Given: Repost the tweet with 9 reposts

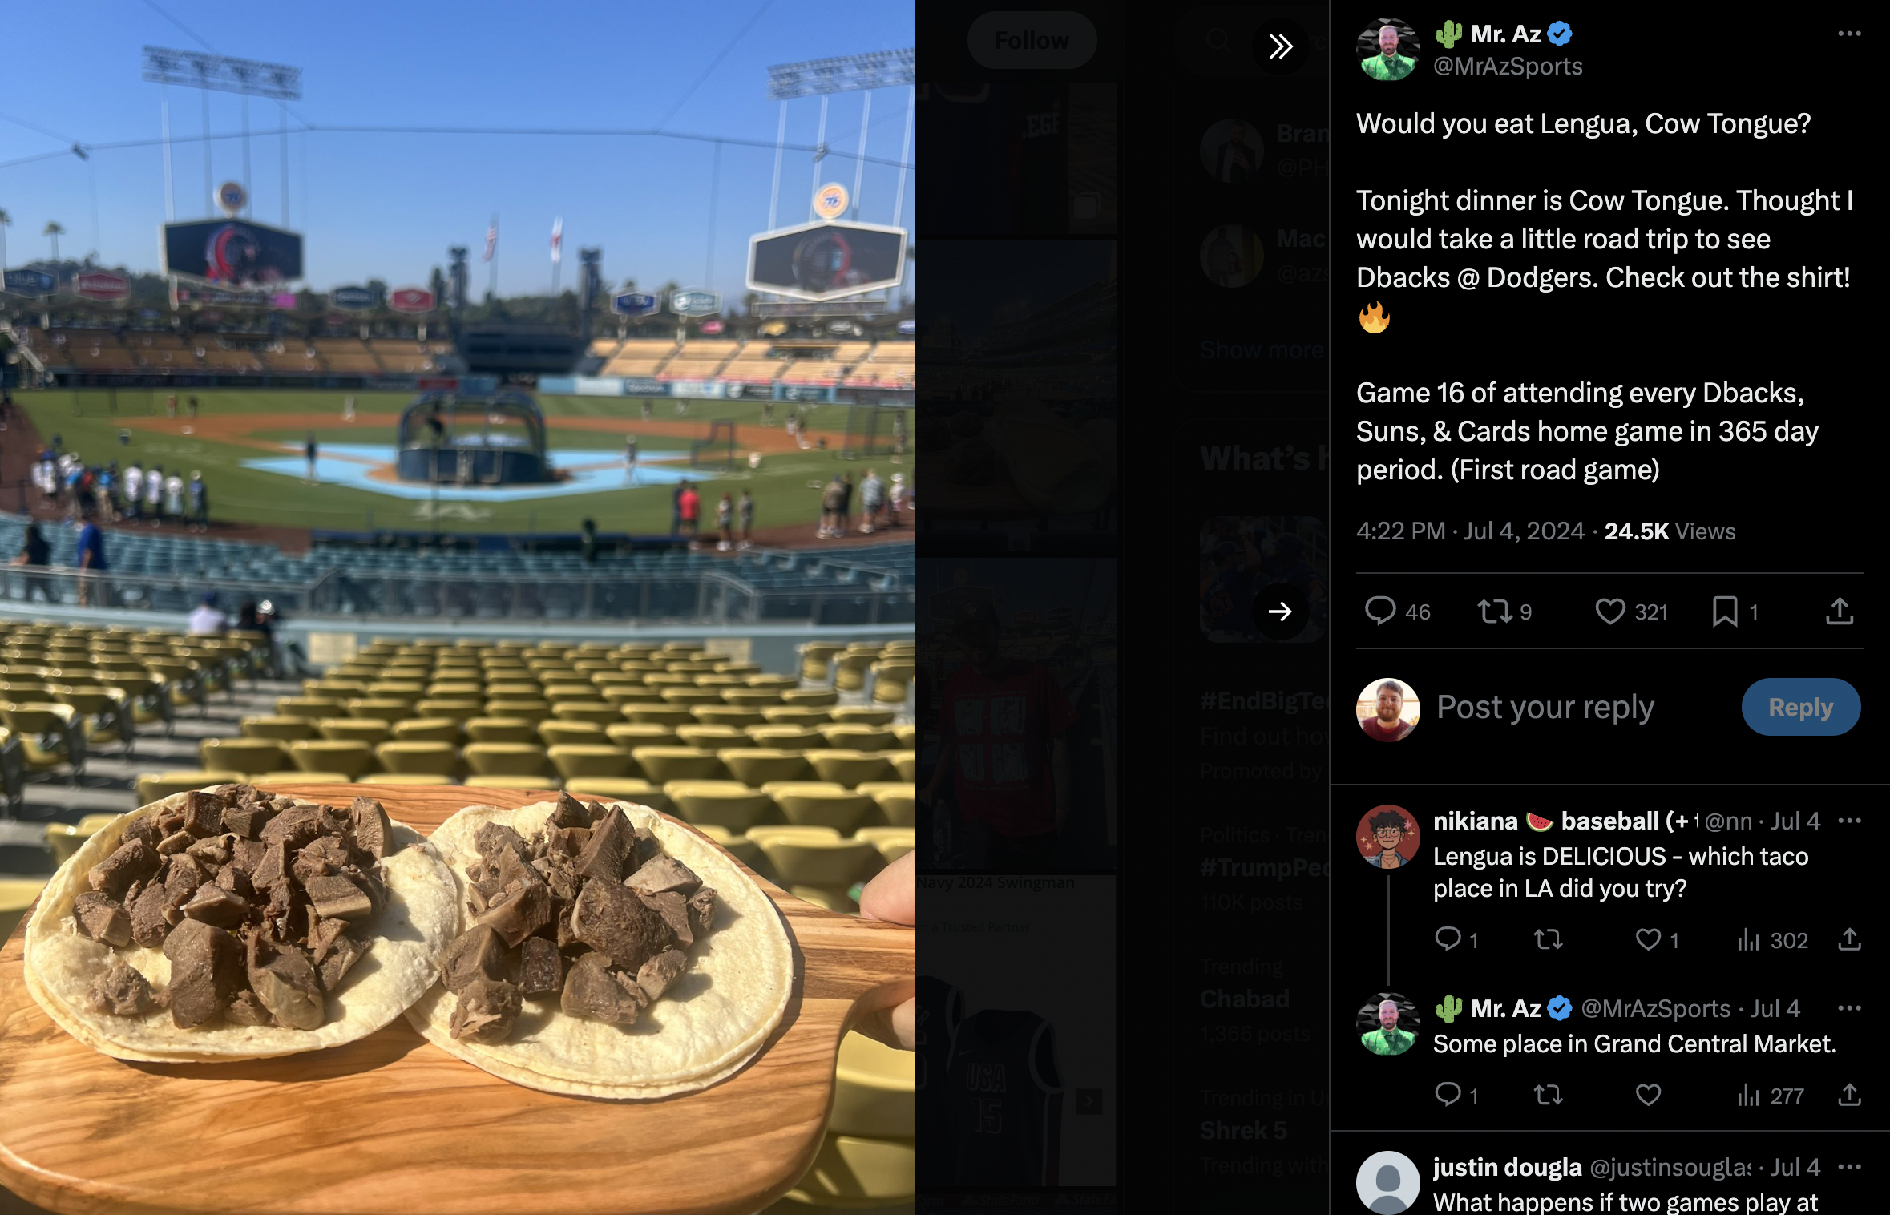Looking at the screenshot, I should (1494, 612).
